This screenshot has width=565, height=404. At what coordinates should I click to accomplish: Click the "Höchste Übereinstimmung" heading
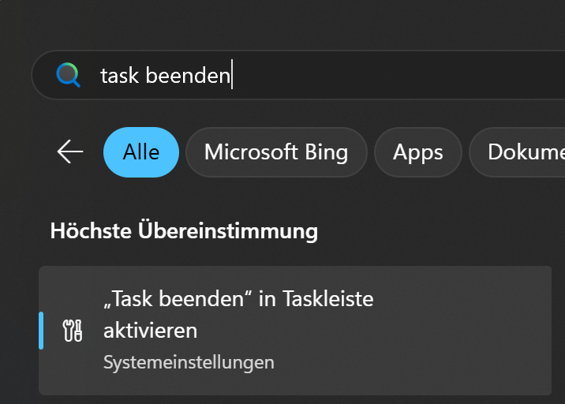coord(184,230)
